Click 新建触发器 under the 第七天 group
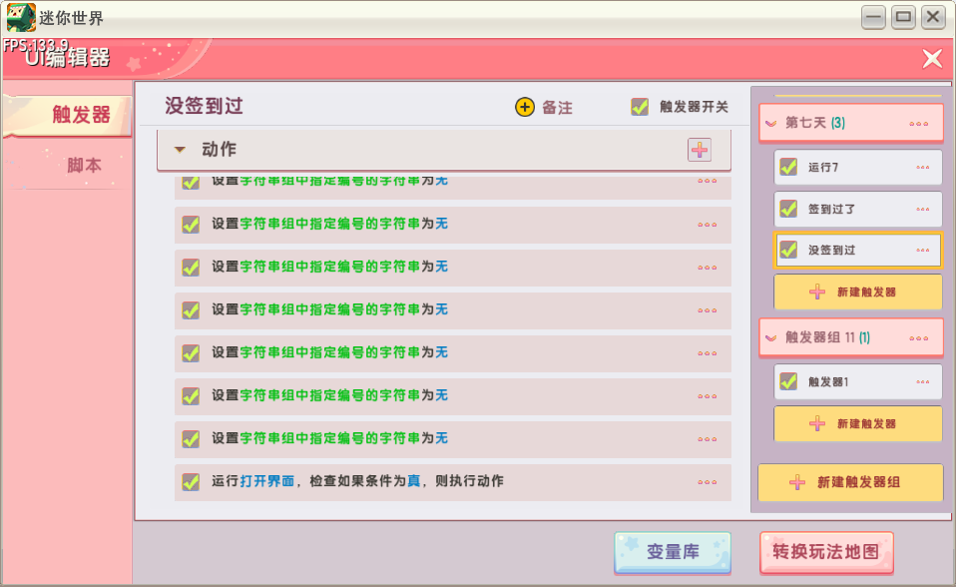 [858, 292]
